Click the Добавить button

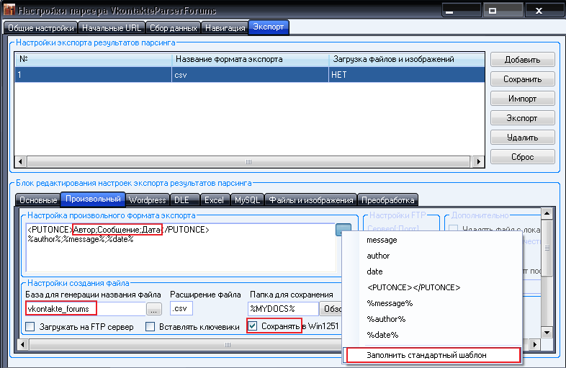pos(522,60)
